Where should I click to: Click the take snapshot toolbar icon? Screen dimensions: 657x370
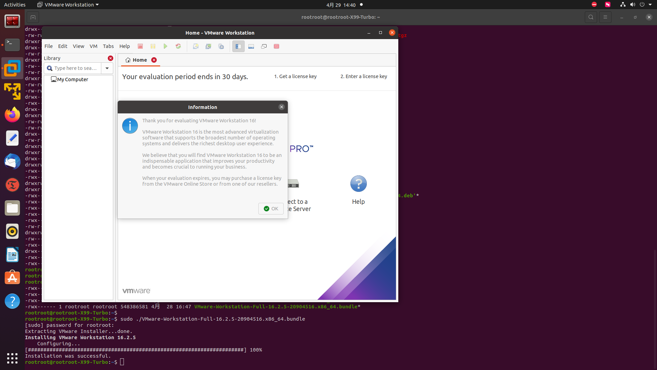[x=196, y=46]
